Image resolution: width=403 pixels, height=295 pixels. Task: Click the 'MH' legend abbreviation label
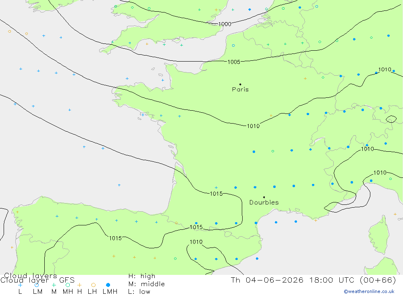[68, 292]
